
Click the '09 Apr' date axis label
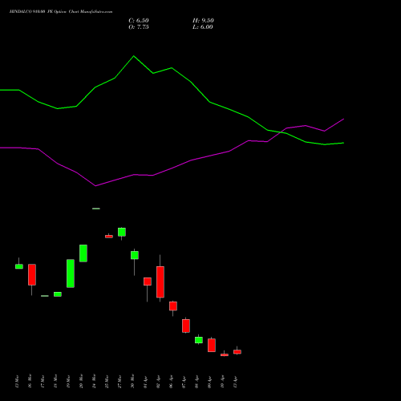tap(209, 381)
